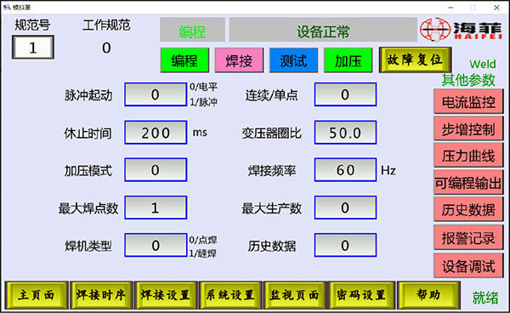Click the 工作规范 value 0
Viewport: 510px width, 313px height.
click(x=106, y=48)
